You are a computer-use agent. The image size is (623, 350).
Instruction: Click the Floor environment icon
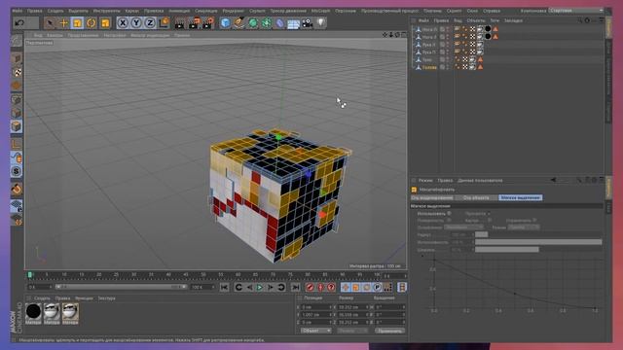point(293,23)
